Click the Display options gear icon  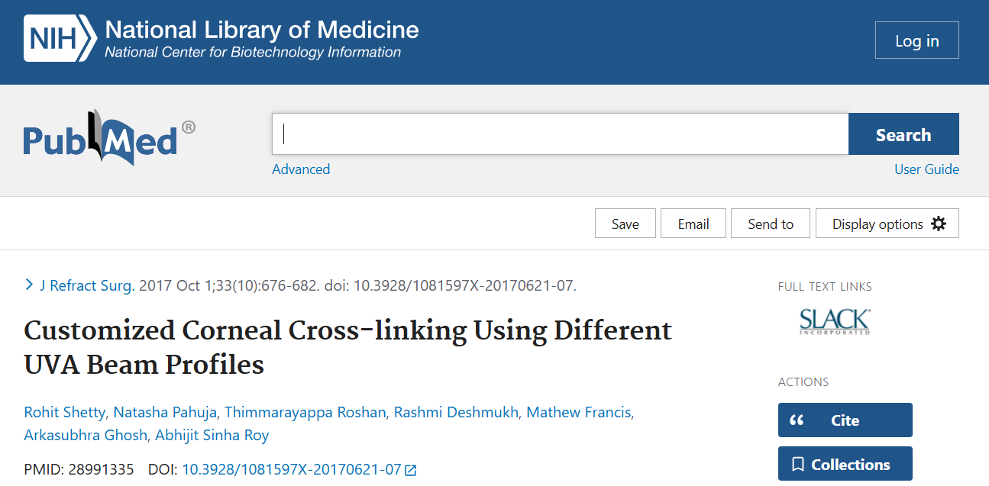point(939,223)
